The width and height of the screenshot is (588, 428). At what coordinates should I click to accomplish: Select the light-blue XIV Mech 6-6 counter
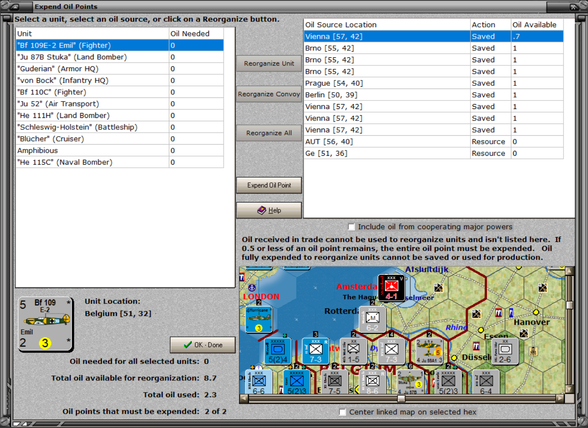click(259, 382)
